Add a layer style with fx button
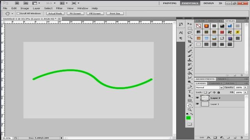The width and height of the screenshot is (250, 140). (x=209, y=138)
